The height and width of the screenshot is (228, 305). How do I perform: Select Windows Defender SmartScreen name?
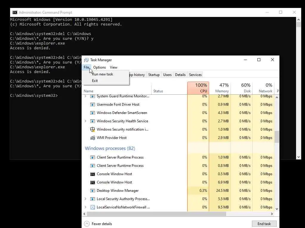[x=122, y=113]
